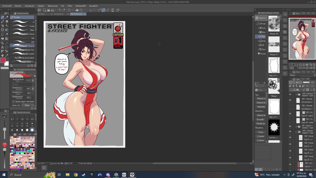Select the Blend tool in the toolbox
This screenshot has height=178, width=316.
(7, 30)
